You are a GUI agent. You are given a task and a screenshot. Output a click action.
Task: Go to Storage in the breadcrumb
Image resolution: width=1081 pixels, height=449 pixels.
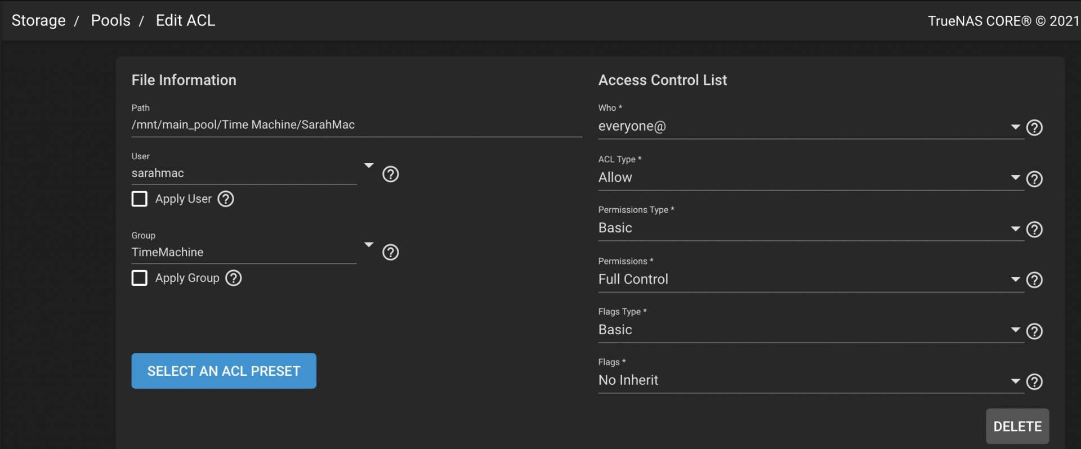[x=39, y=21]
